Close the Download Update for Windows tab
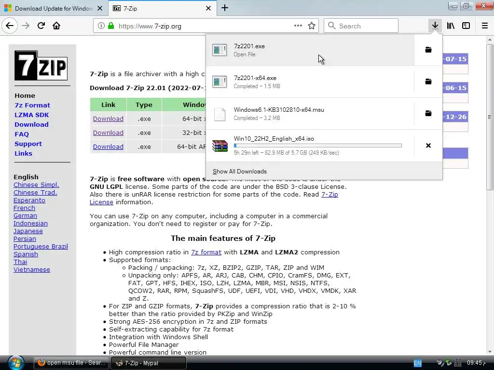This screenshot has width=494, height=370. point(100,8)
